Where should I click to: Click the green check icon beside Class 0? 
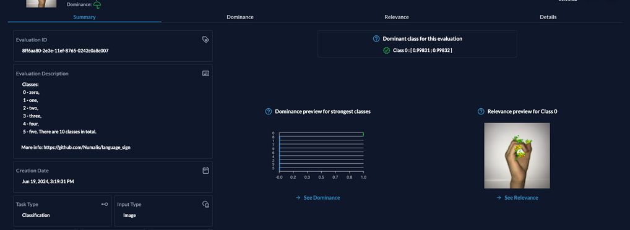[386, 50]
